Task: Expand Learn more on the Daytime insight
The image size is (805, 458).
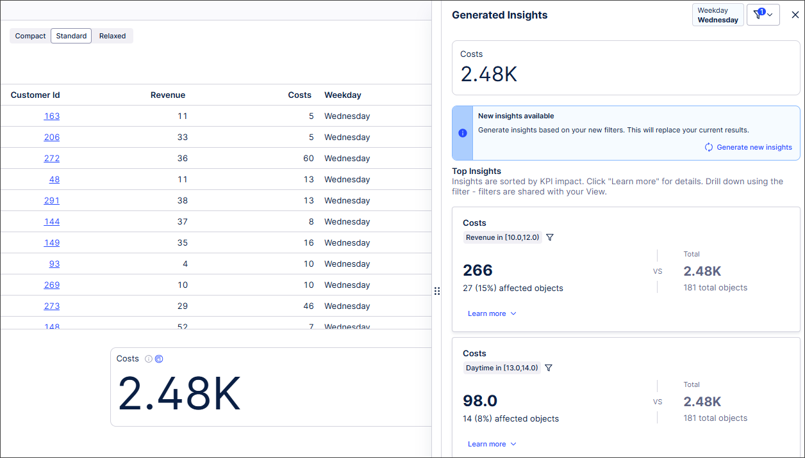Action: tap(488, 444)
